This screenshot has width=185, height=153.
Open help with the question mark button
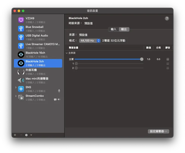click(167, 18)
